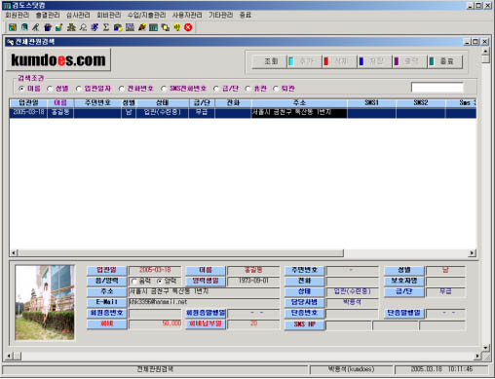
Task: Choose the 양력 solar radio option
Action: (x=160, y=282)
